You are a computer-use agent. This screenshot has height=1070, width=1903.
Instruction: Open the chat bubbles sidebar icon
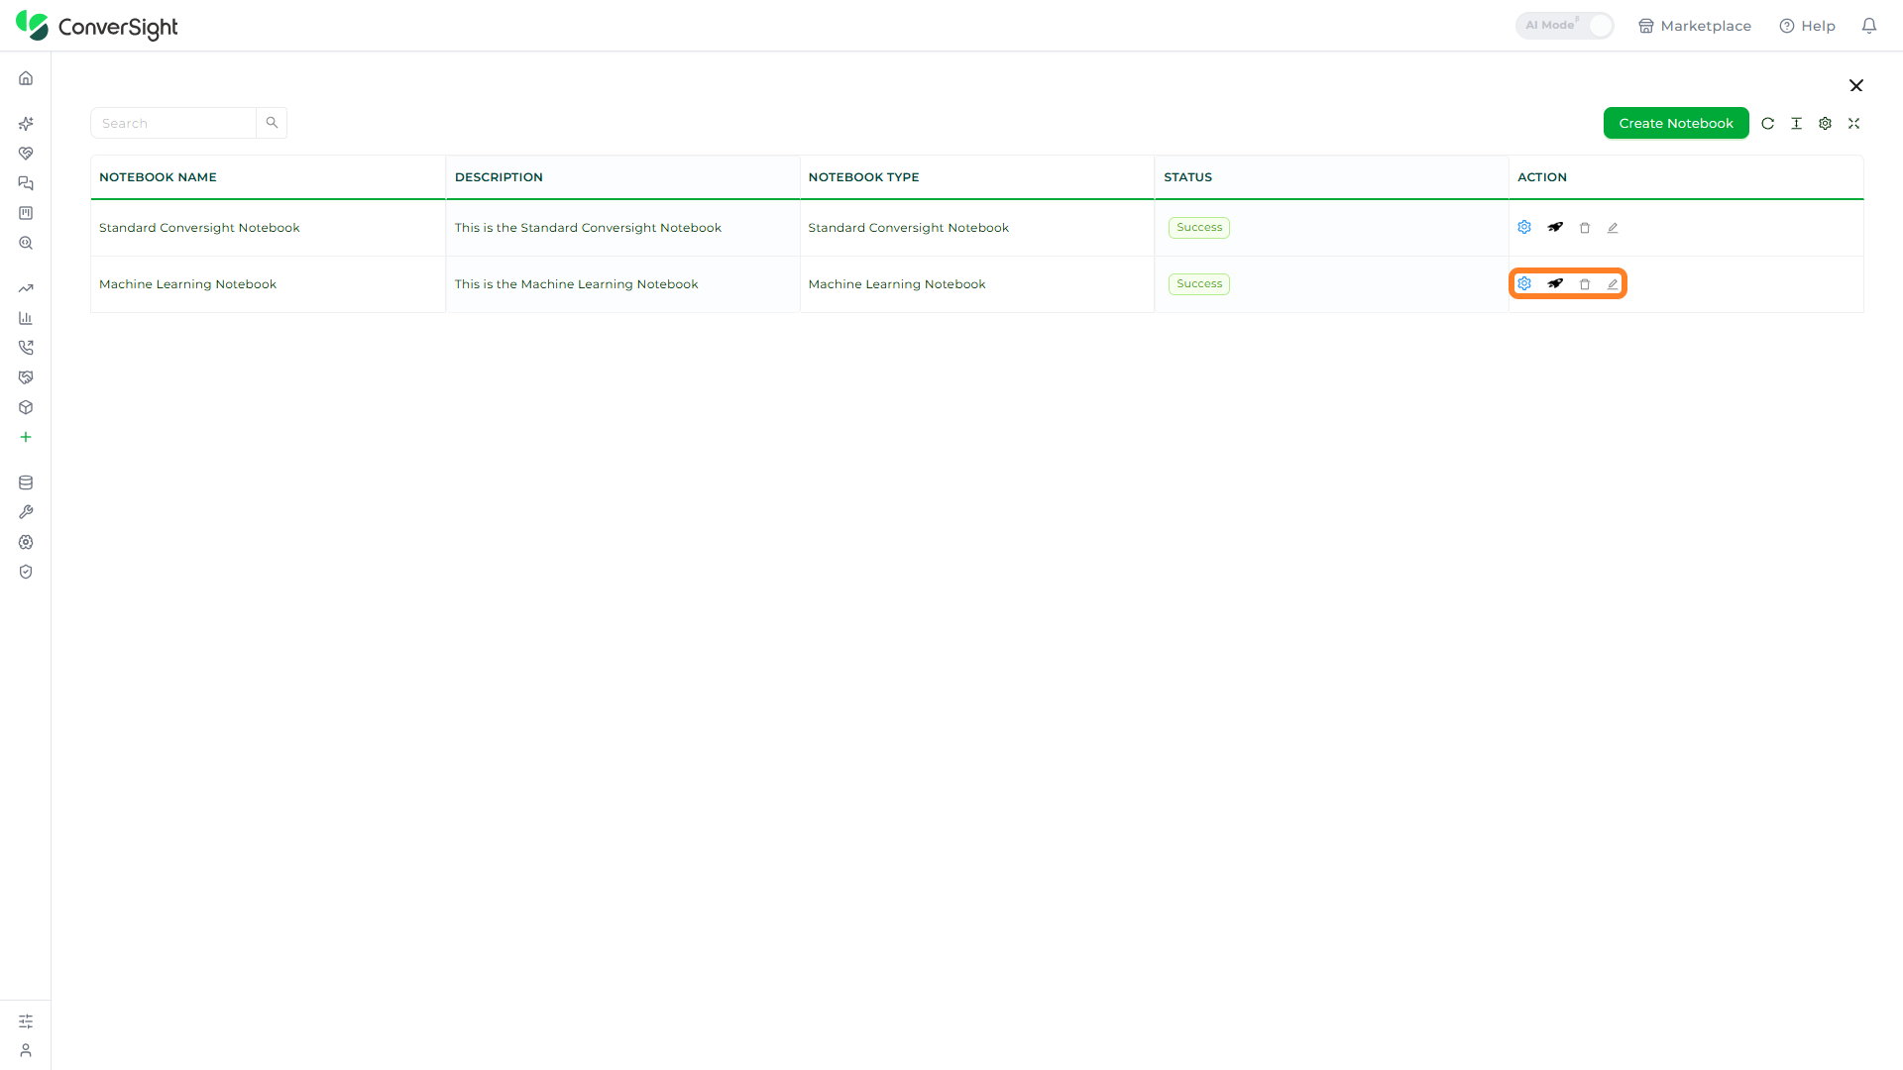click(x=26, y=183)
